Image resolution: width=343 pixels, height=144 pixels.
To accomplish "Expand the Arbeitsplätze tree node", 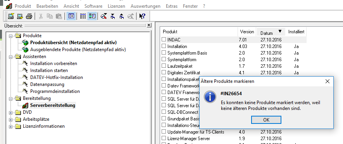I will click(x=11, y=120).
